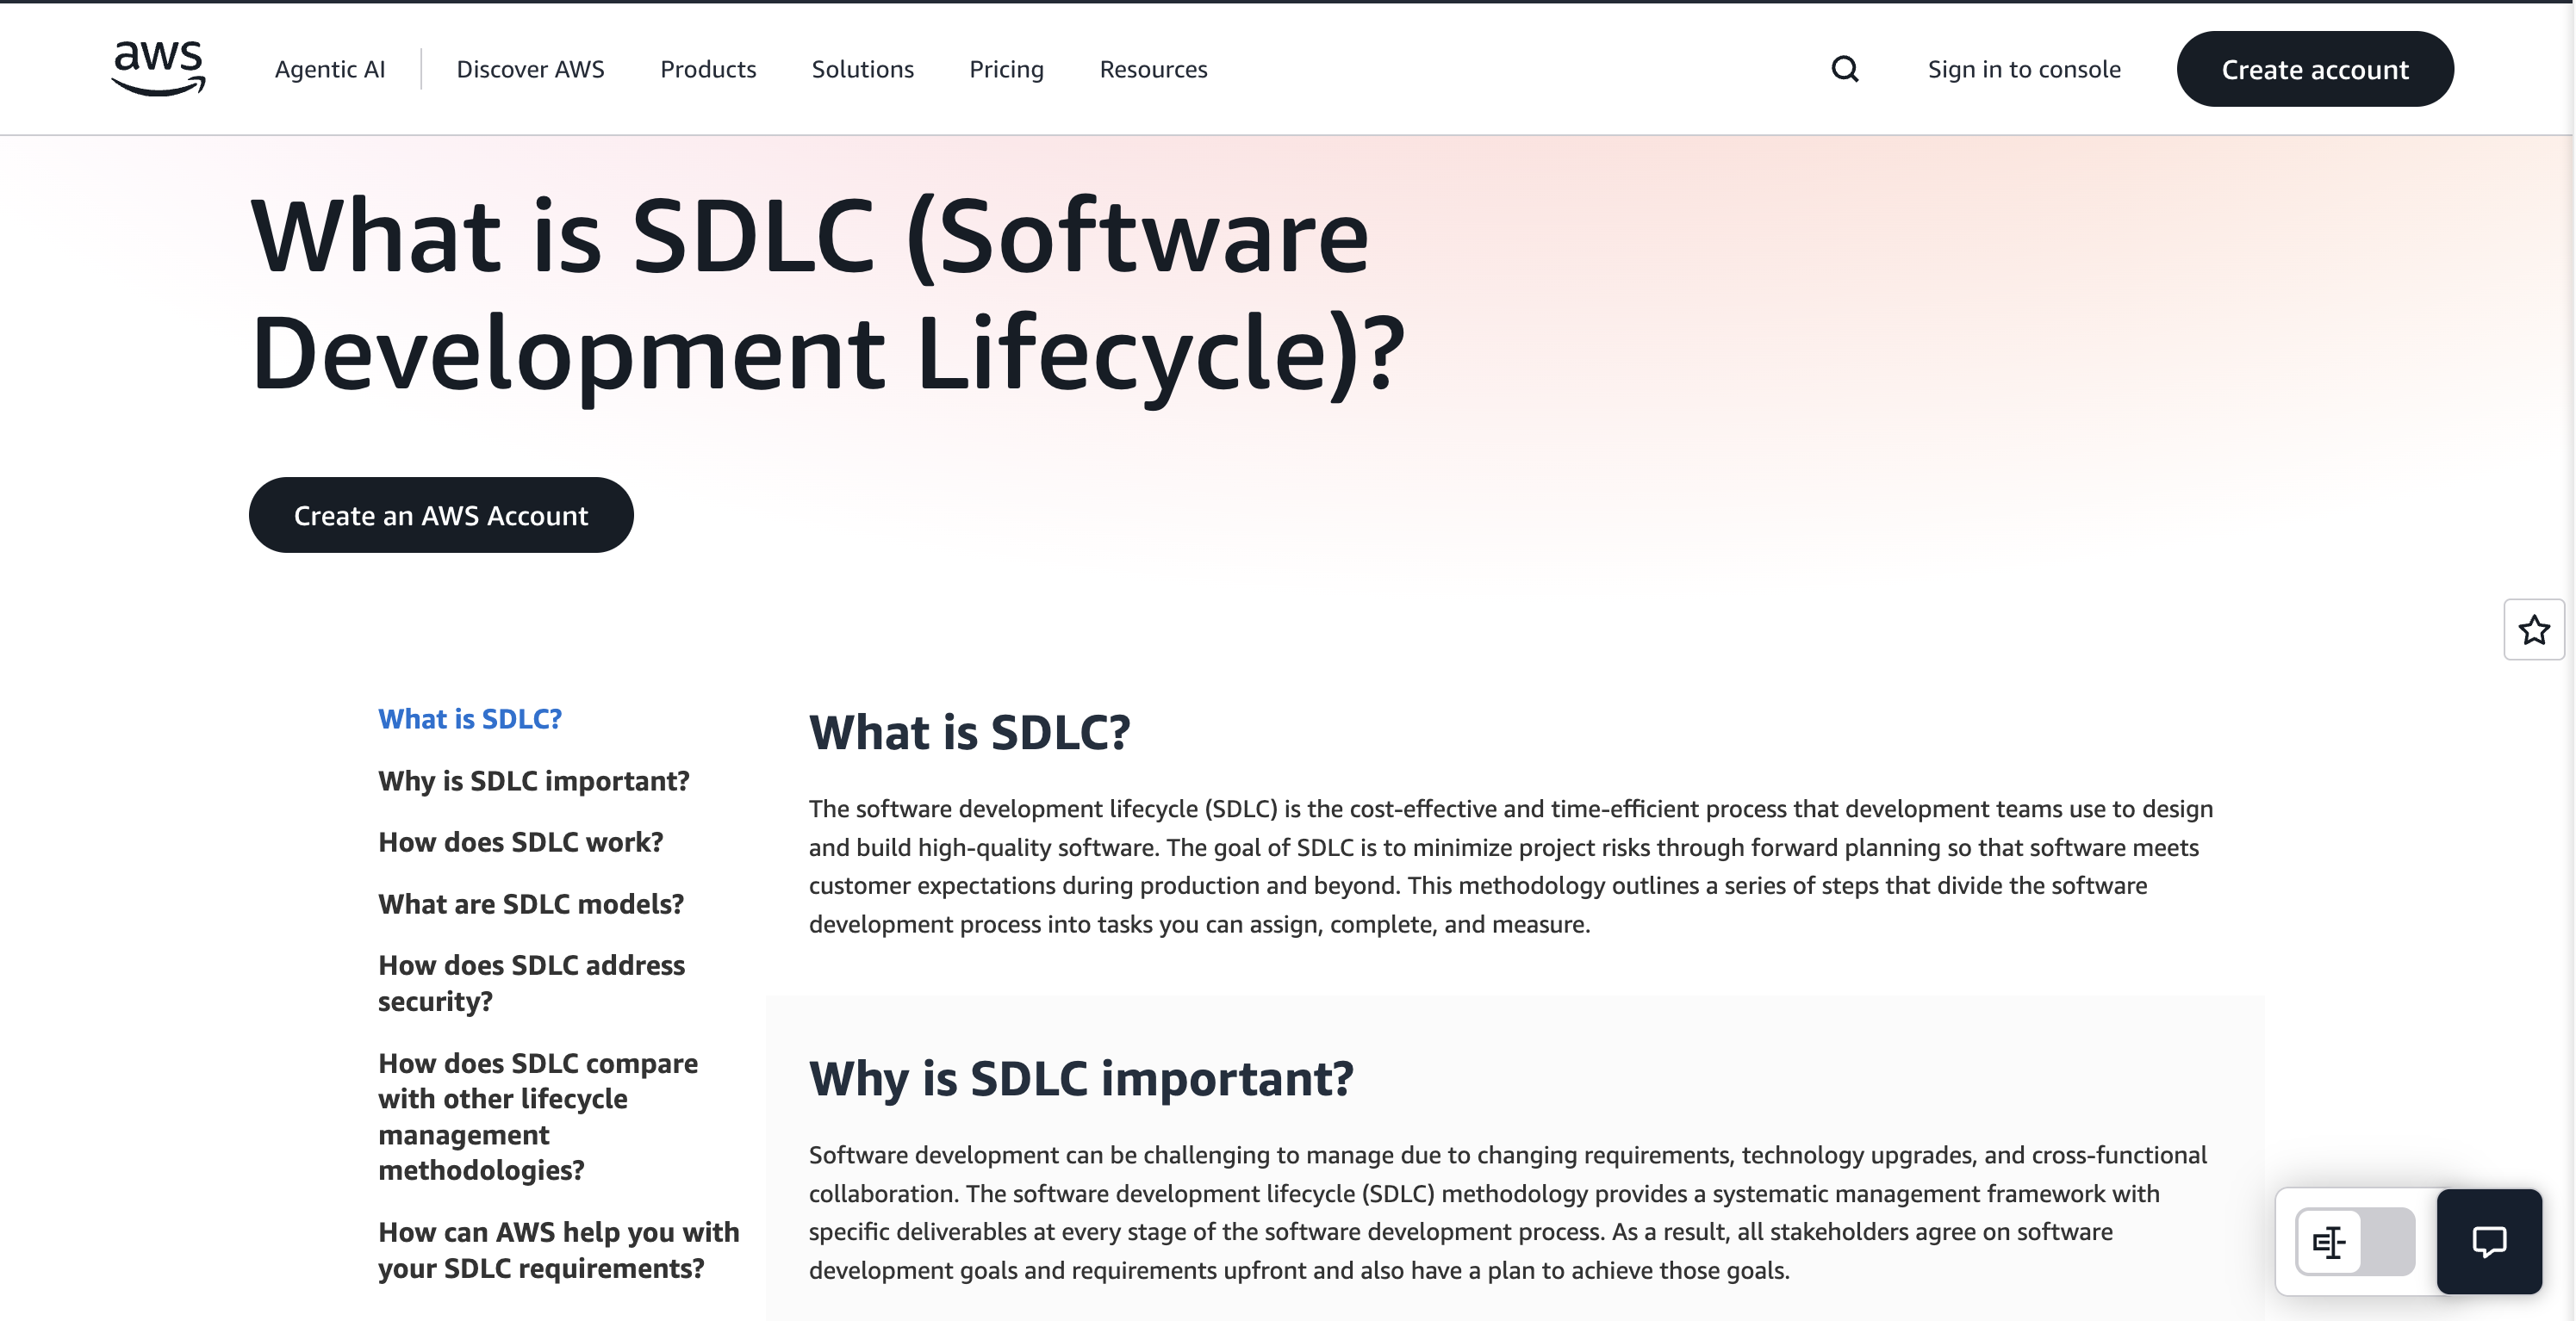Screen dimensions: 2576x1321
Task: Select Pricing in the navigation bar
Action: tap(1006, 69)
